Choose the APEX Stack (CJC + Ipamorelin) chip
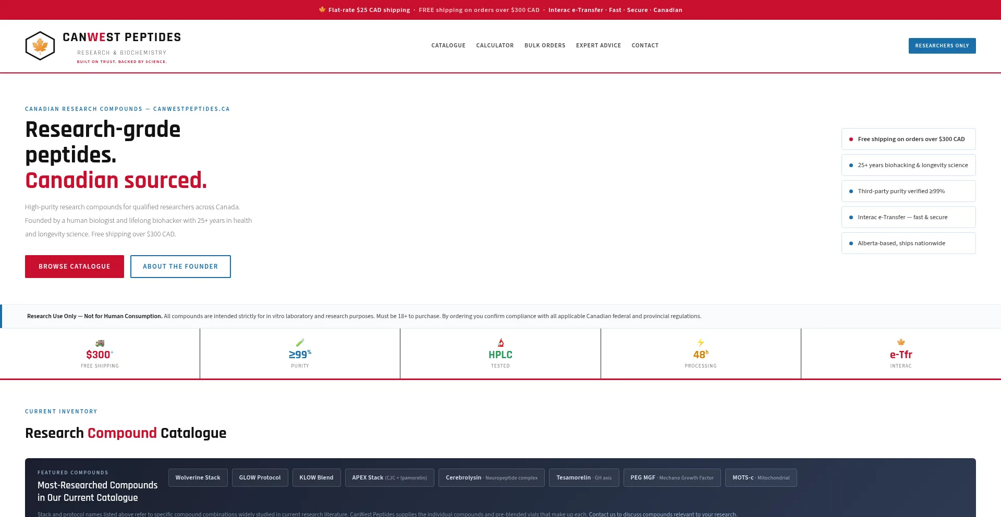The height and width of the screenshot is (517, 1001). coord(389,478)
